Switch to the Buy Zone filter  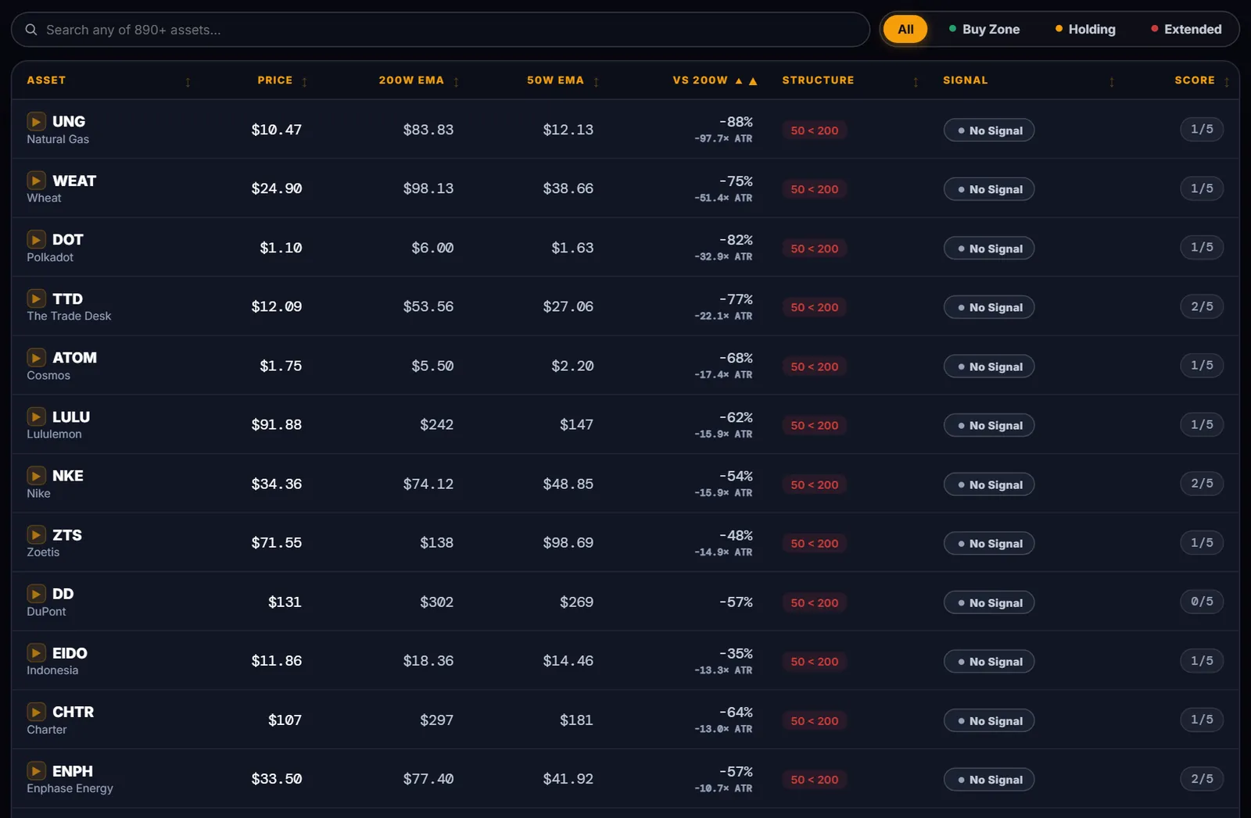click(984, 29)
